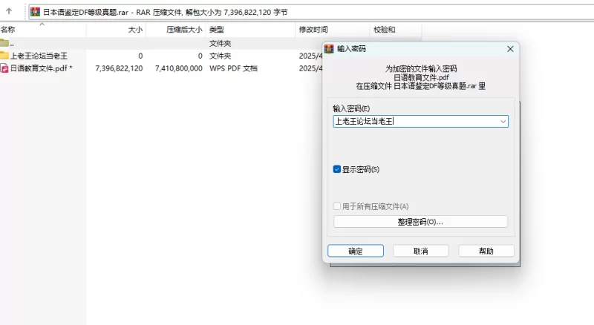The height and width of the screenshot is (325, 594).
Task: Click the sort direction arrow above 名称
Action: [x=42, y=24]
